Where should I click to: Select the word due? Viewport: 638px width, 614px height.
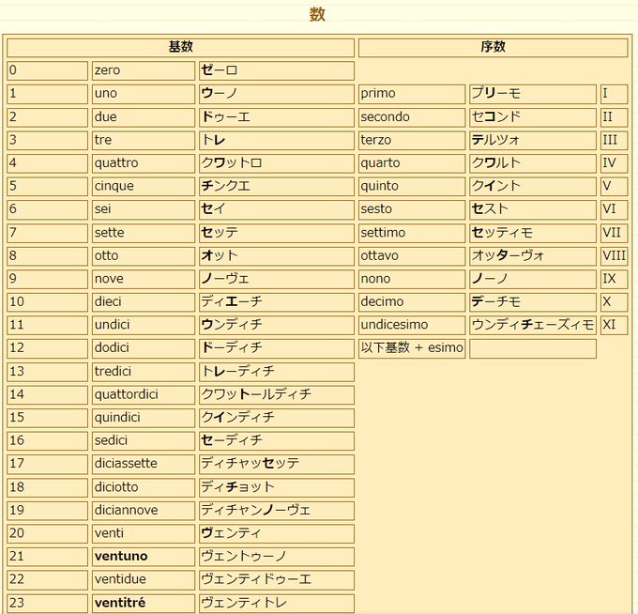point(106,116)
